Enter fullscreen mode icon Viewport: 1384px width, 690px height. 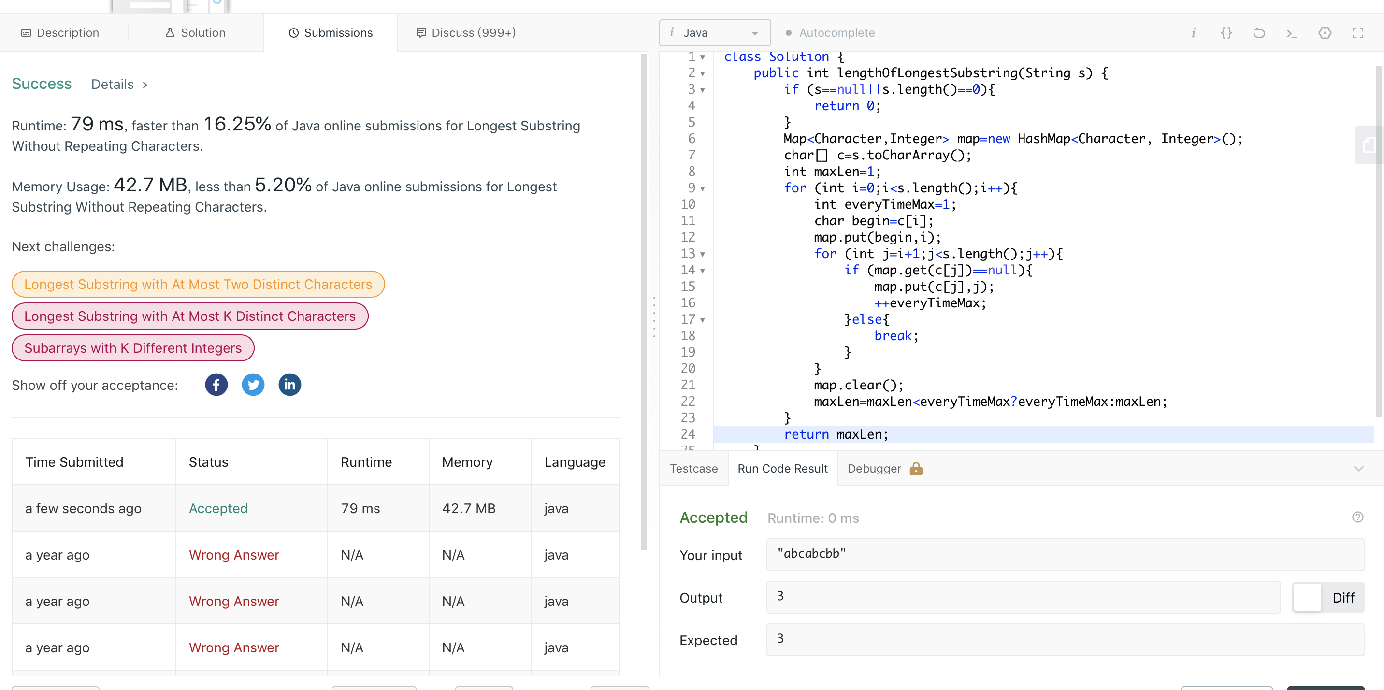[1358, 33]
